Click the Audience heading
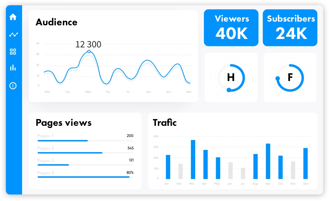 point(56,22)
